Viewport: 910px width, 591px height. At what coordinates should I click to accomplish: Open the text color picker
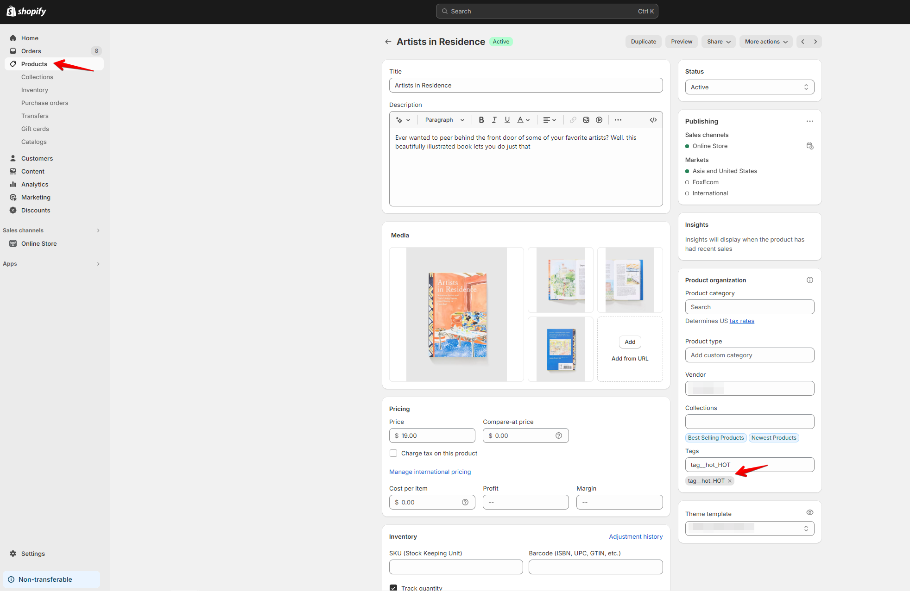[523, 120]
